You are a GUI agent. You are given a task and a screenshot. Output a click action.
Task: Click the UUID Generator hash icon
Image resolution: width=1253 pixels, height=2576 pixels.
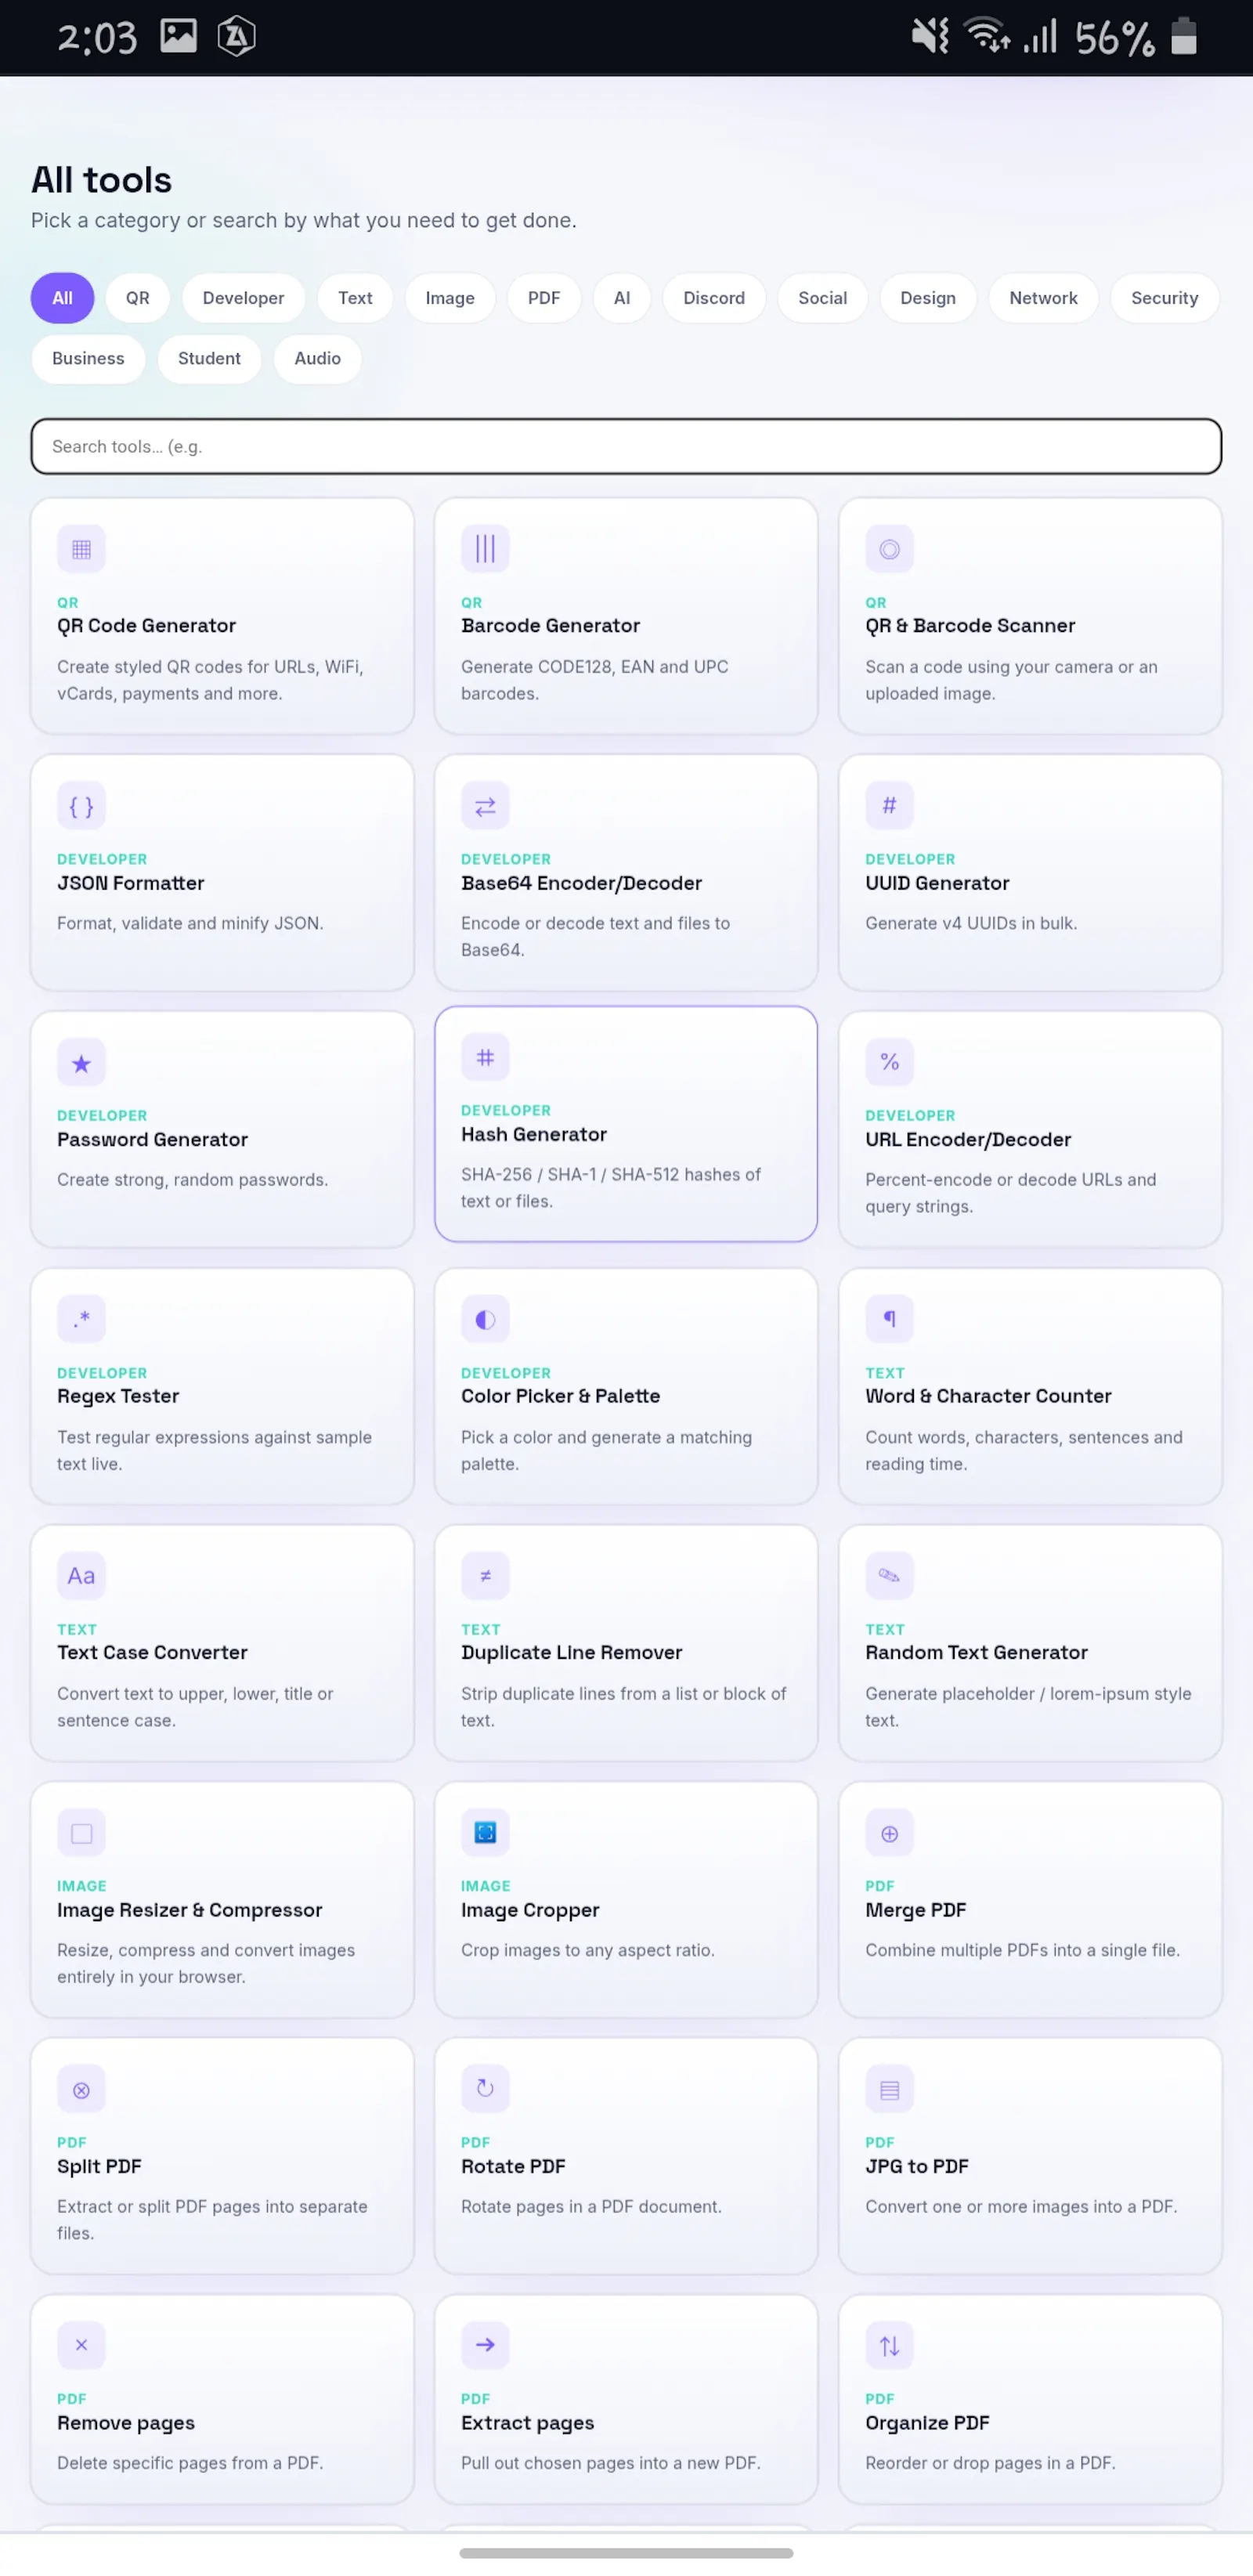point(889,806)
